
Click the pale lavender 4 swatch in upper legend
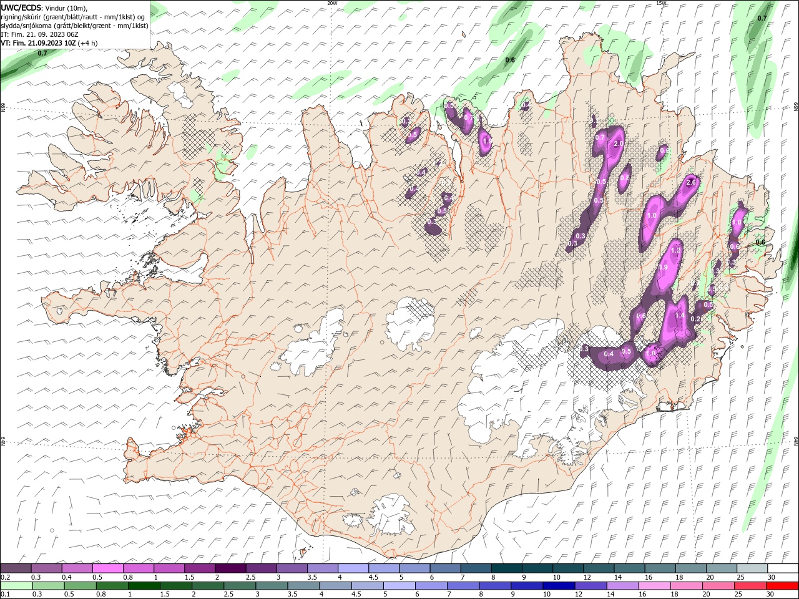[x=353, y=568]
